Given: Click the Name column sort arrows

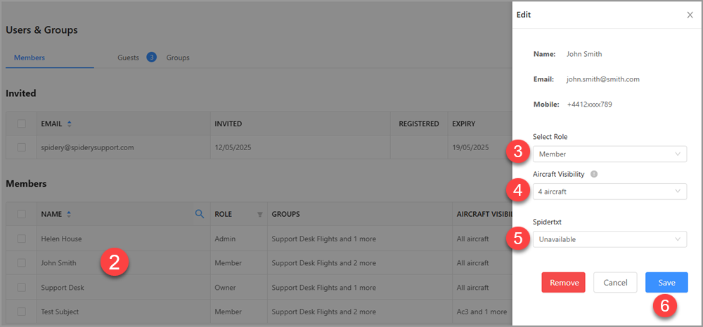Looking at the screenshot, I should pos(69,214).
